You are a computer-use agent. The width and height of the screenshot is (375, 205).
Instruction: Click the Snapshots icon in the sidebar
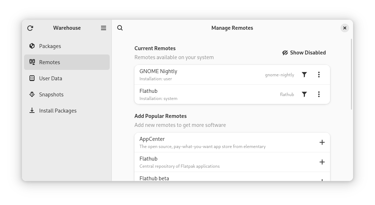pyautogui.click(x=32, y=94)
